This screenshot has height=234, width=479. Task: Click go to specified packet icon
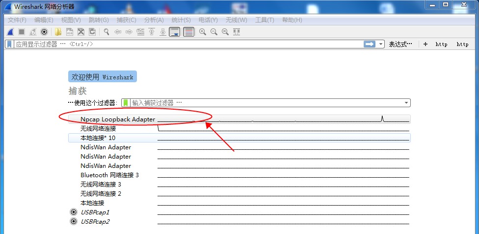(x=140, y=32)
